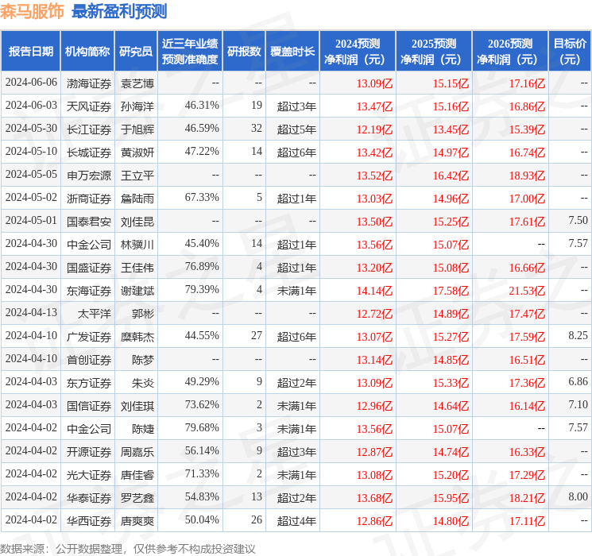Click analyst name 黄淑妍
This screenshot has height=556, width=592.
(137, 153)
